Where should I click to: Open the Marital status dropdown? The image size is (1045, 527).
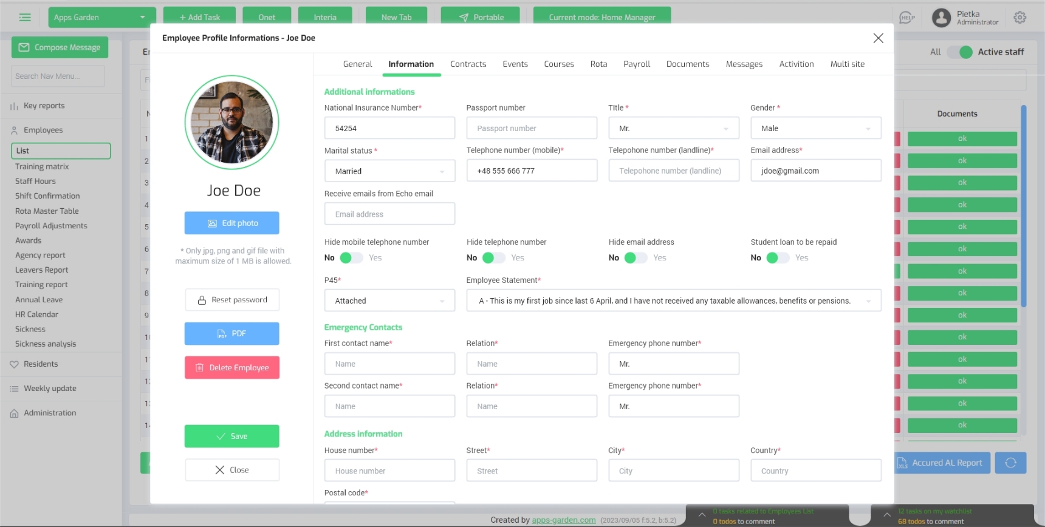coord(389,171)
